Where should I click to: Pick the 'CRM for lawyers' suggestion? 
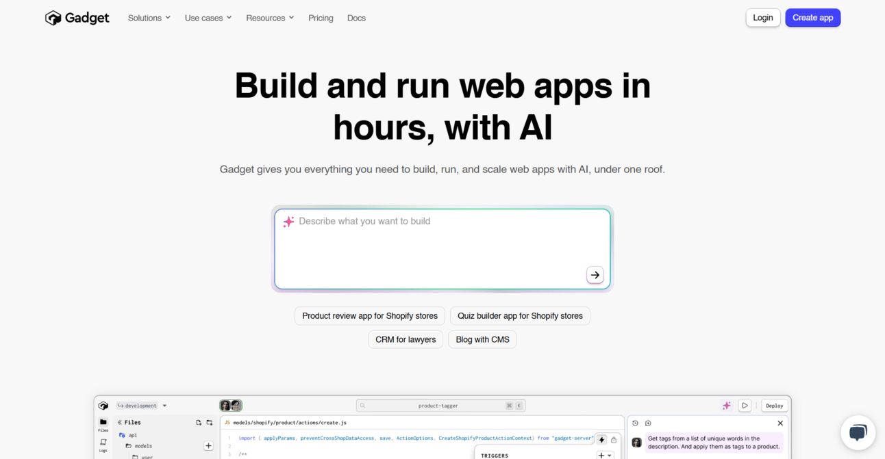[x=406, y=339]
